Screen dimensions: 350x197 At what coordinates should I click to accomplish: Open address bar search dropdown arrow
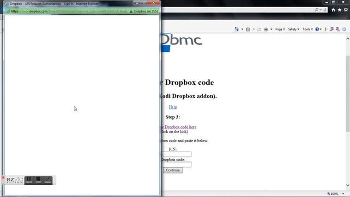(x=320, y=10)
